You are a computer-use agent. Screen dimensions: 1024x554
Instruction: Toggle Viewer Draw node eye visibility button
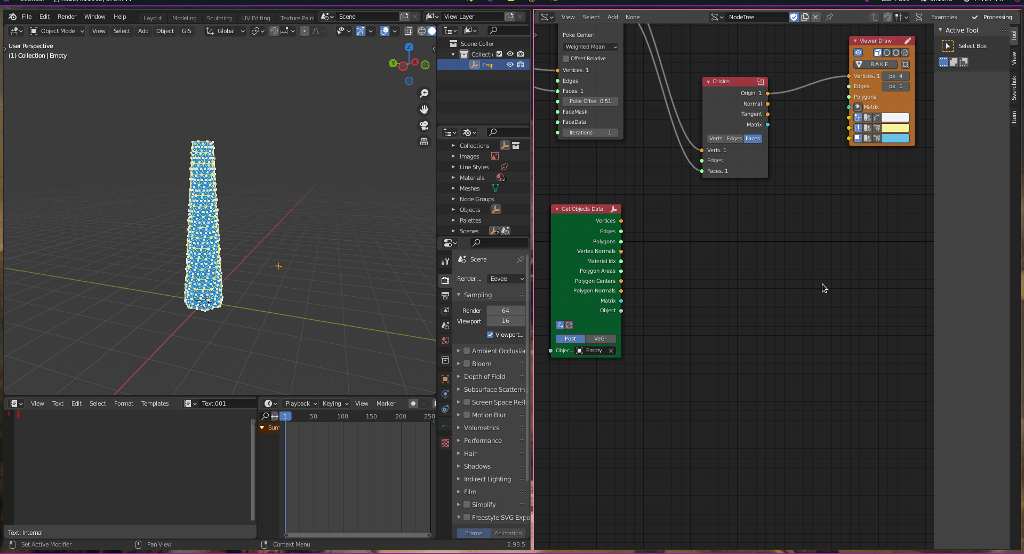click(858, 52)
